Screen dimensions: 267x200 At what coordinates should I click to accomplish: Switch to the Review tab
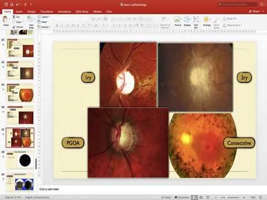coord(97,12)
